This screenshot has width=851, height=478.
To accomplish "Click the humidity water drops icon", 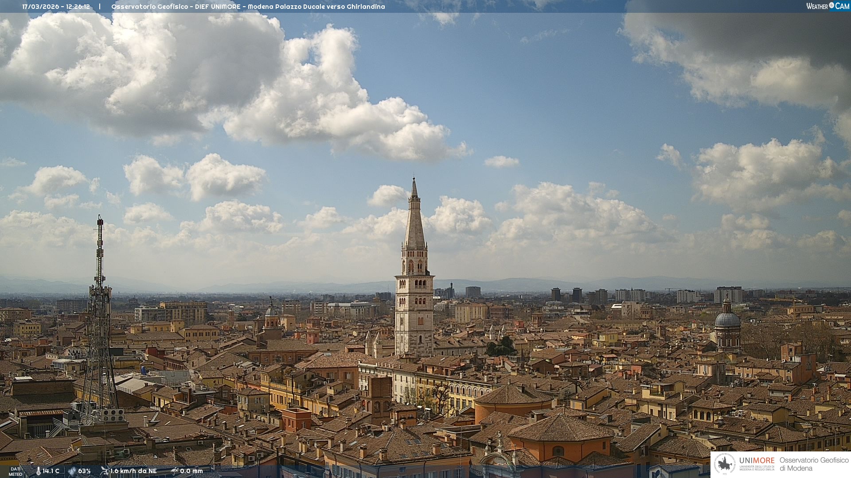I will point(72,471).
